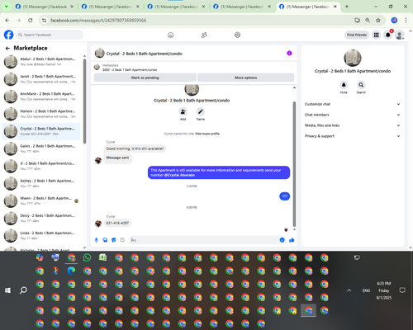This screenshot has height=330, width=413.
Task: Open a new browser tab
Action: (x=347, y=7)
